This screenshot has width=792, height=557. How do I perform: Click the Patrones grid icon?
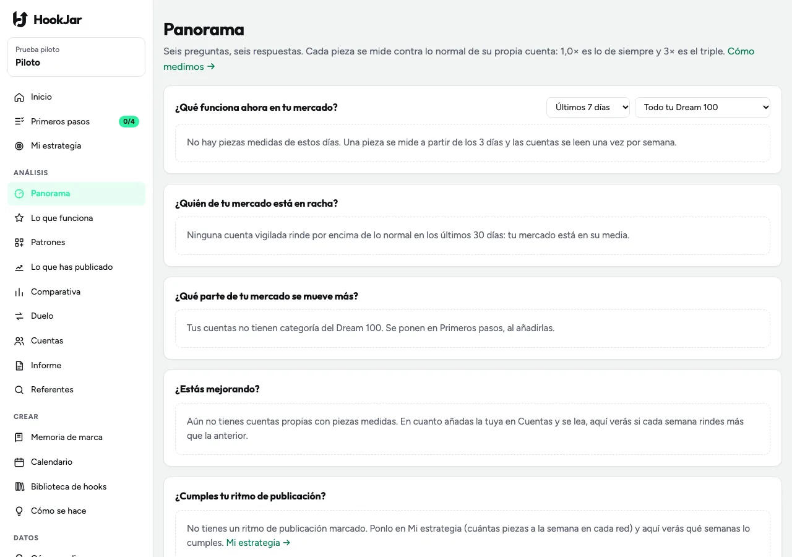(x=19, y=243)
